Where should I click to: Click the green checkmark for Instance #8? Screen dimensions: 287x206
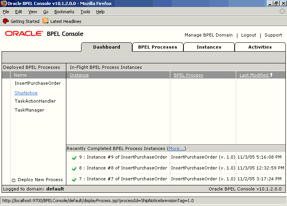pyautogui.click(x=74, y=168)
